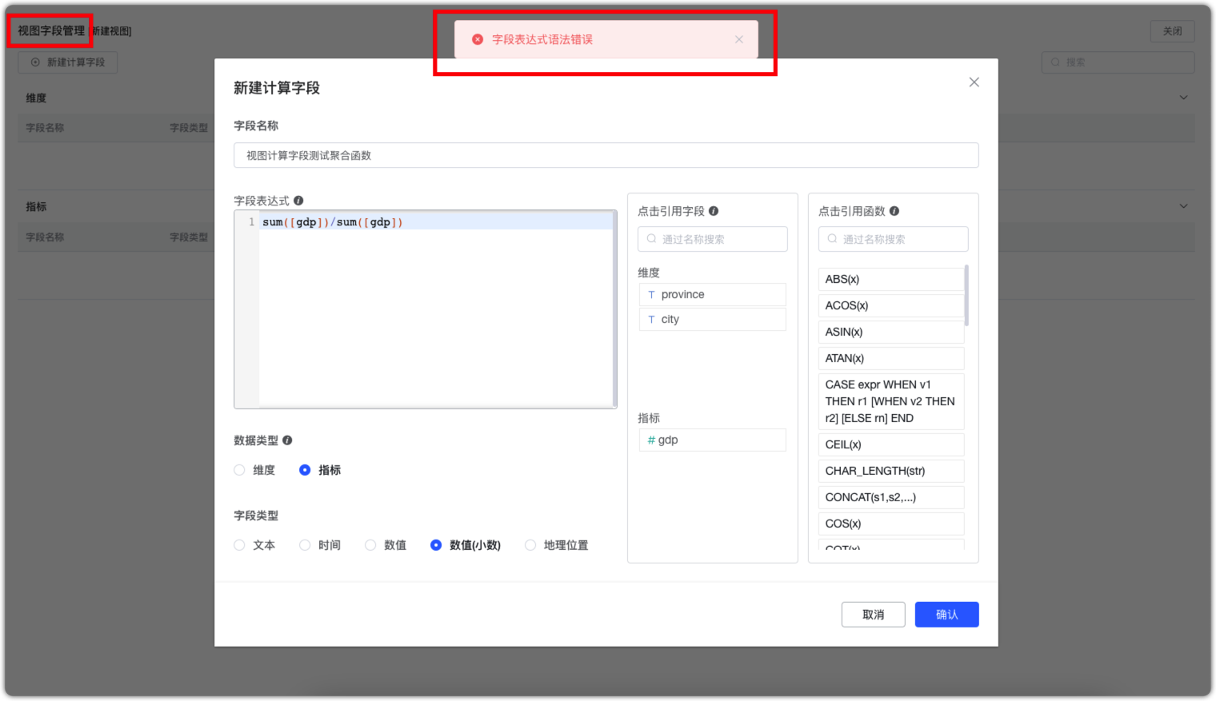Choose 数值(小数) field type

point(436,545)
